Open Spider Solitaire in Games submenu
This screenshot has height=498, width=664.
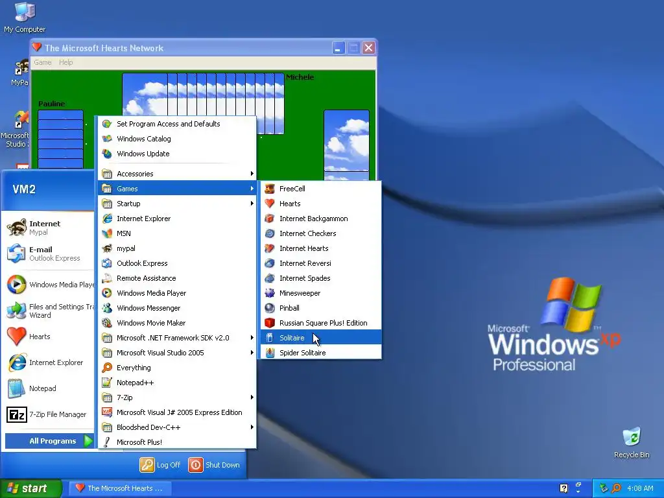point(321,352)
